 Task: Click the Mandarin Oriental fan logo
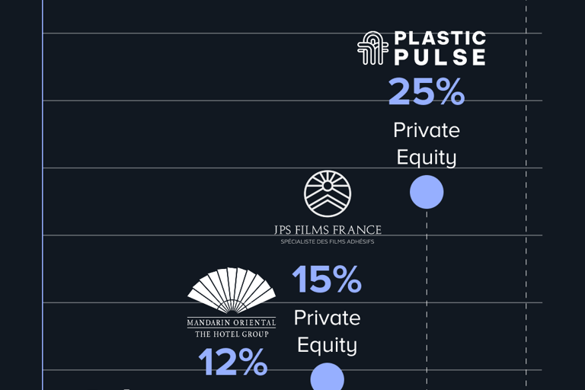coord(232,290)
